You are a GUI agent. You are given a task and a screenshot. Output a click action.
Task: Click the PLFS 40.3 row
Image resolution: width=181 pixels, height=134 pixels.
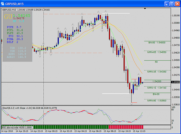pos(15,33)
